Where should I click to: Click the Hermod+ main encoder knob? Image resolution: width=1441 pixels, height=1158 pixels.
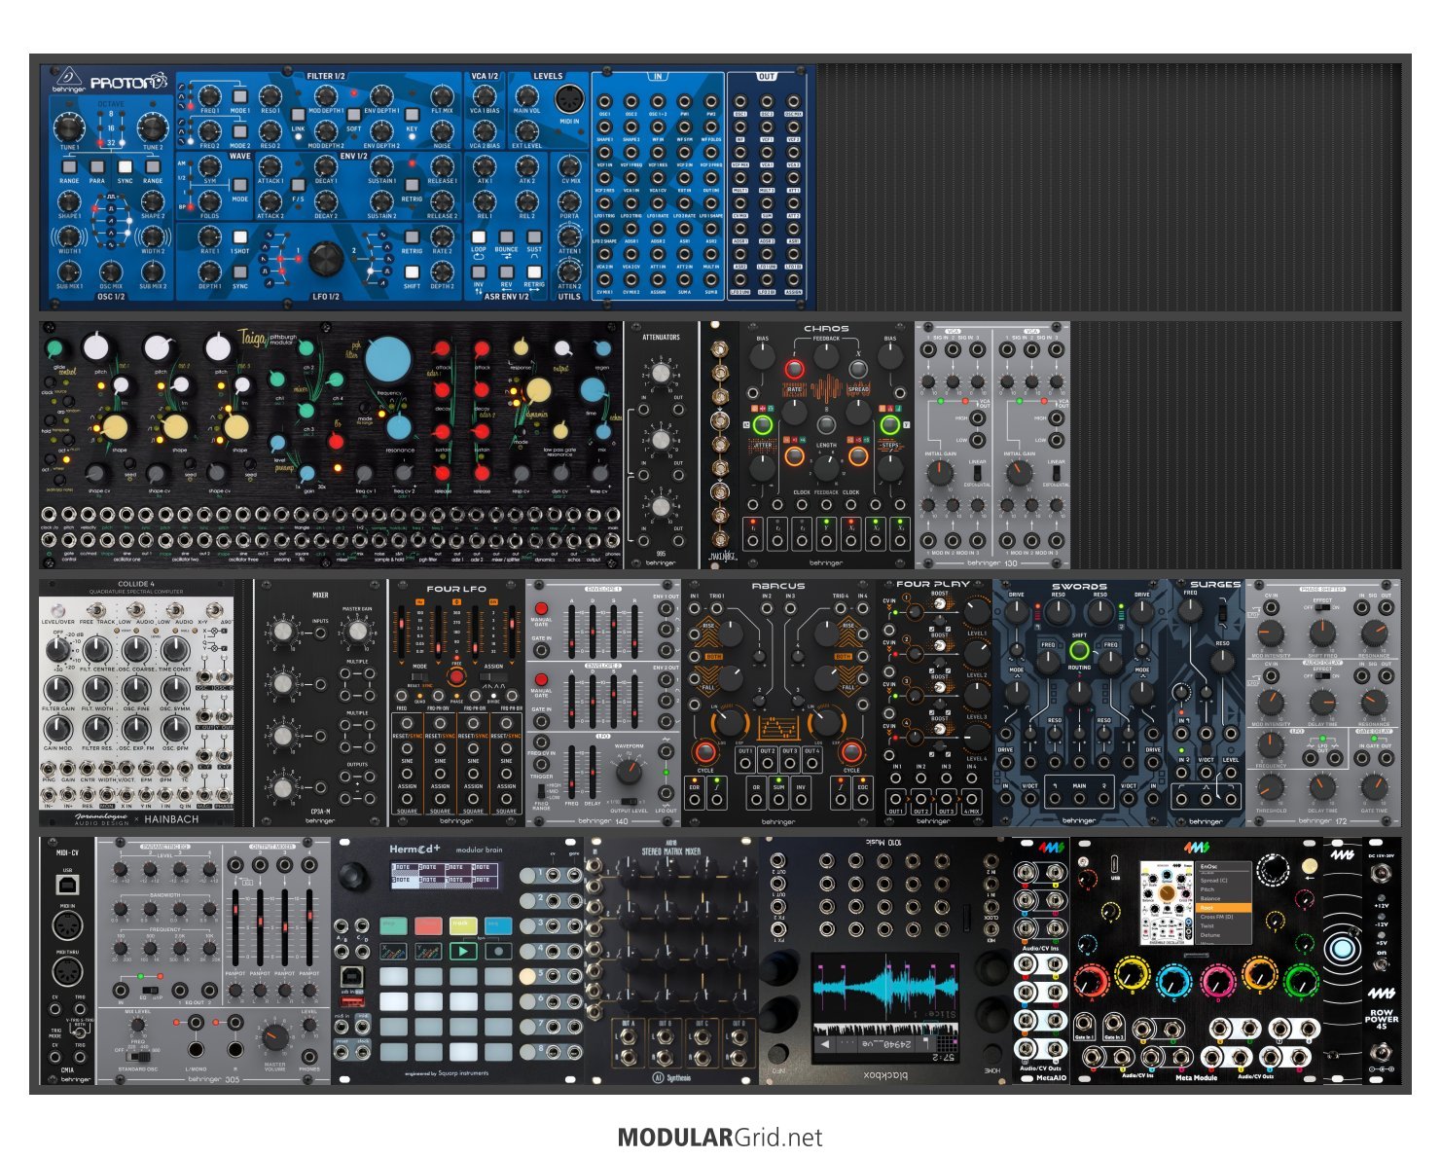coord(352,876)
